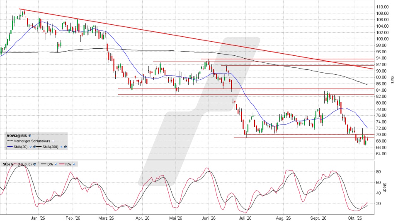Image resolution: width=398 pixels, height=223 pixels.
Task: Open settings icon next to VOW3@IBIS
Action: tap(30, 135)
